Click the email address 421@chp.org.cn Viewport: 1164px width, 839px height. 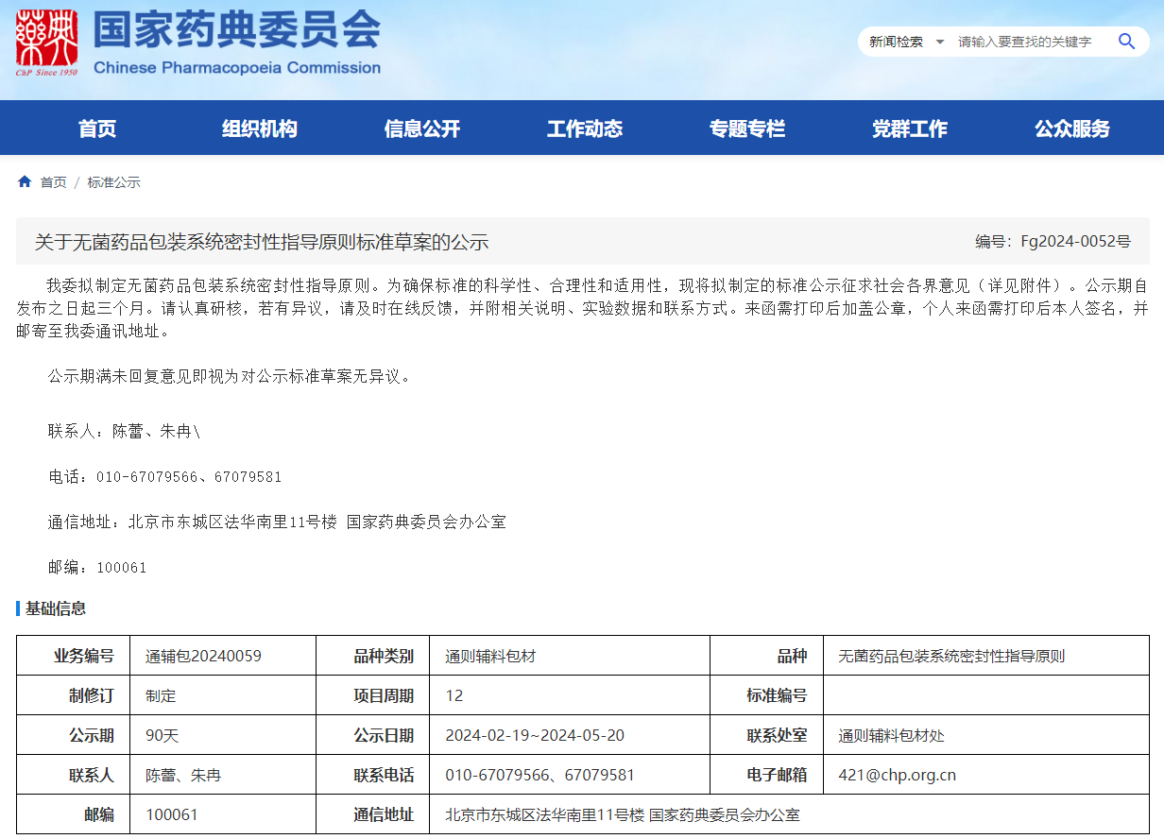(x=897, y=775)
